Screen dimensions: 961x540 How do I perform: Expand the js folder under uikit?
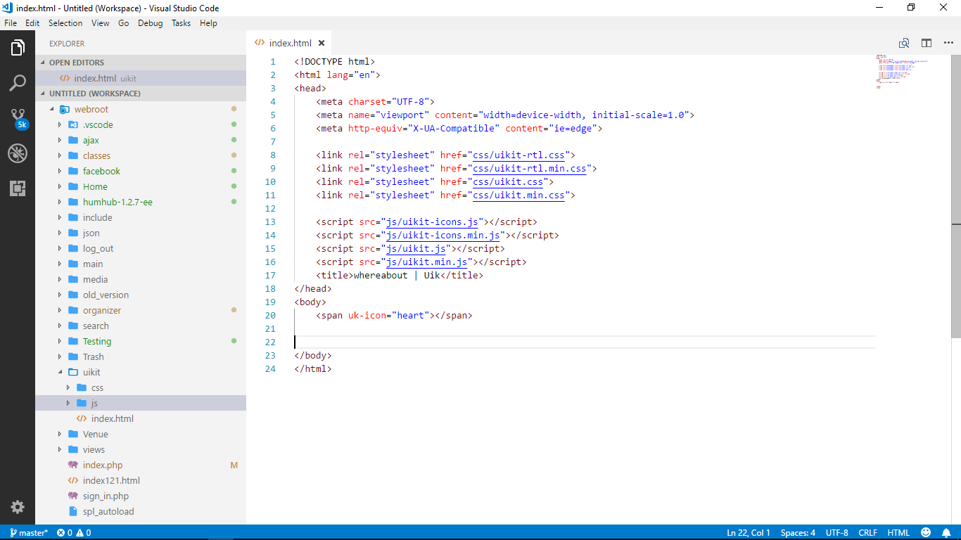click(68, 403)
